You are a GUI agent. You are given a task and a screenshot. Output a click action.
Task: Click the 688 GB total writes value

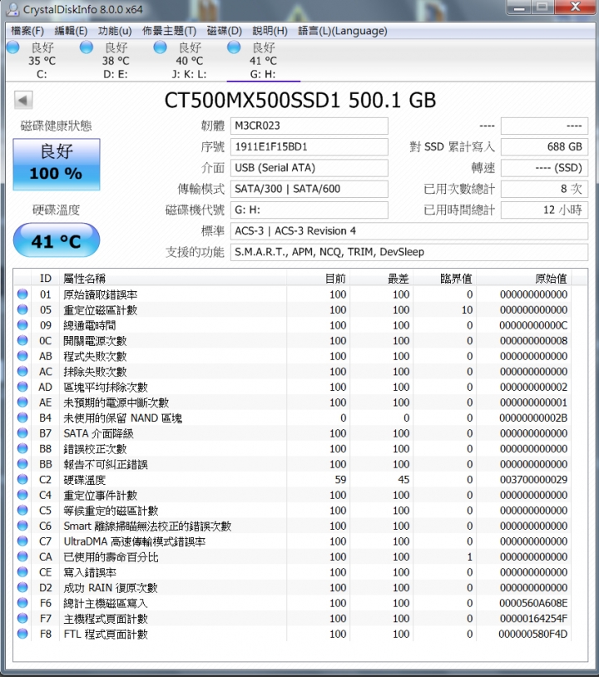[x=544, y=147]
